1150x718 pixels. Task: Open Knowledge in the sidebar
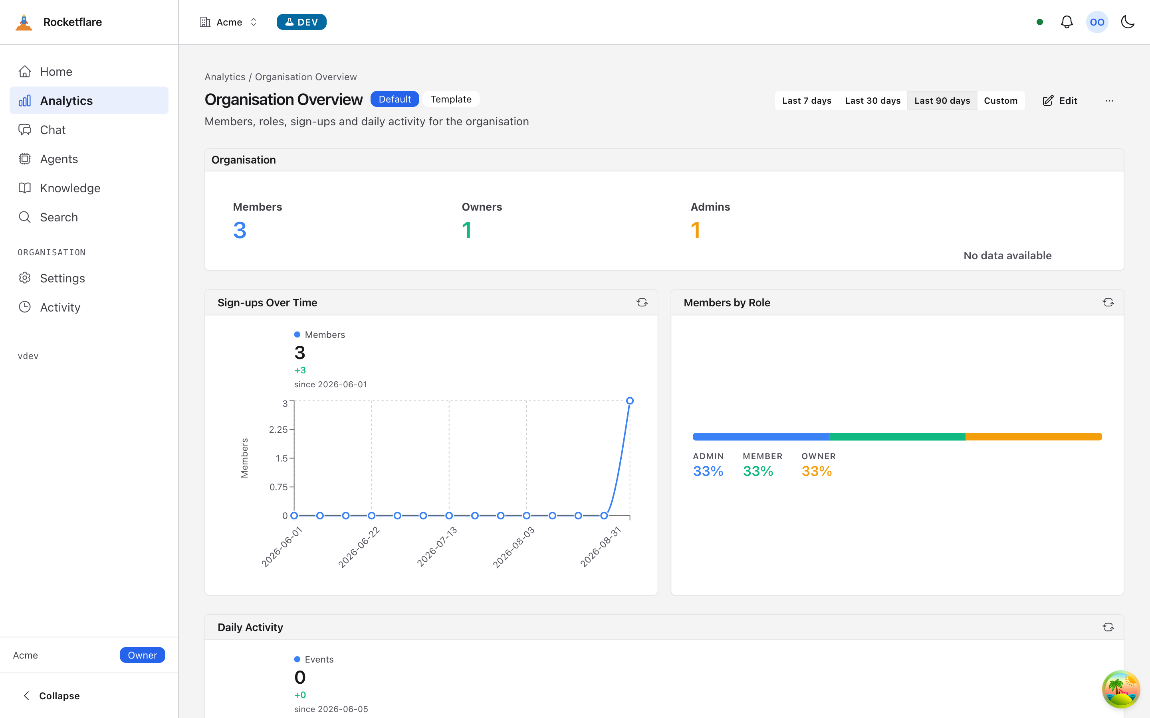(89, 187)
